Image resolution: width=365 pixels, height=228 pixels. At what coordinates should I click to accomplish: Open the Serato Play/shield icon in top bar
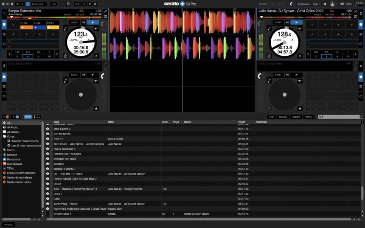coord(68,4)
